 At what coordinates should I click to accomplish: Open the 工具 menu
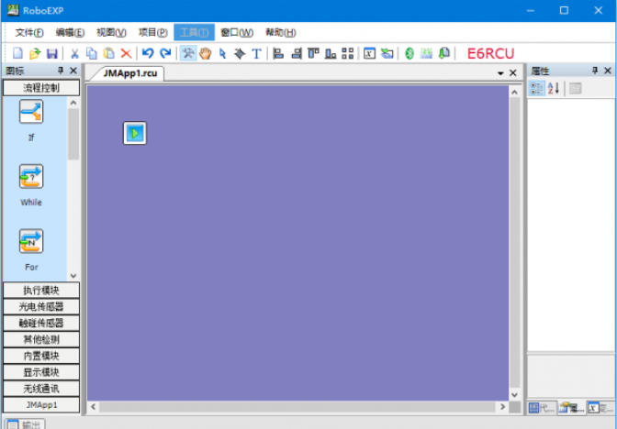click(x=193, y=32)
